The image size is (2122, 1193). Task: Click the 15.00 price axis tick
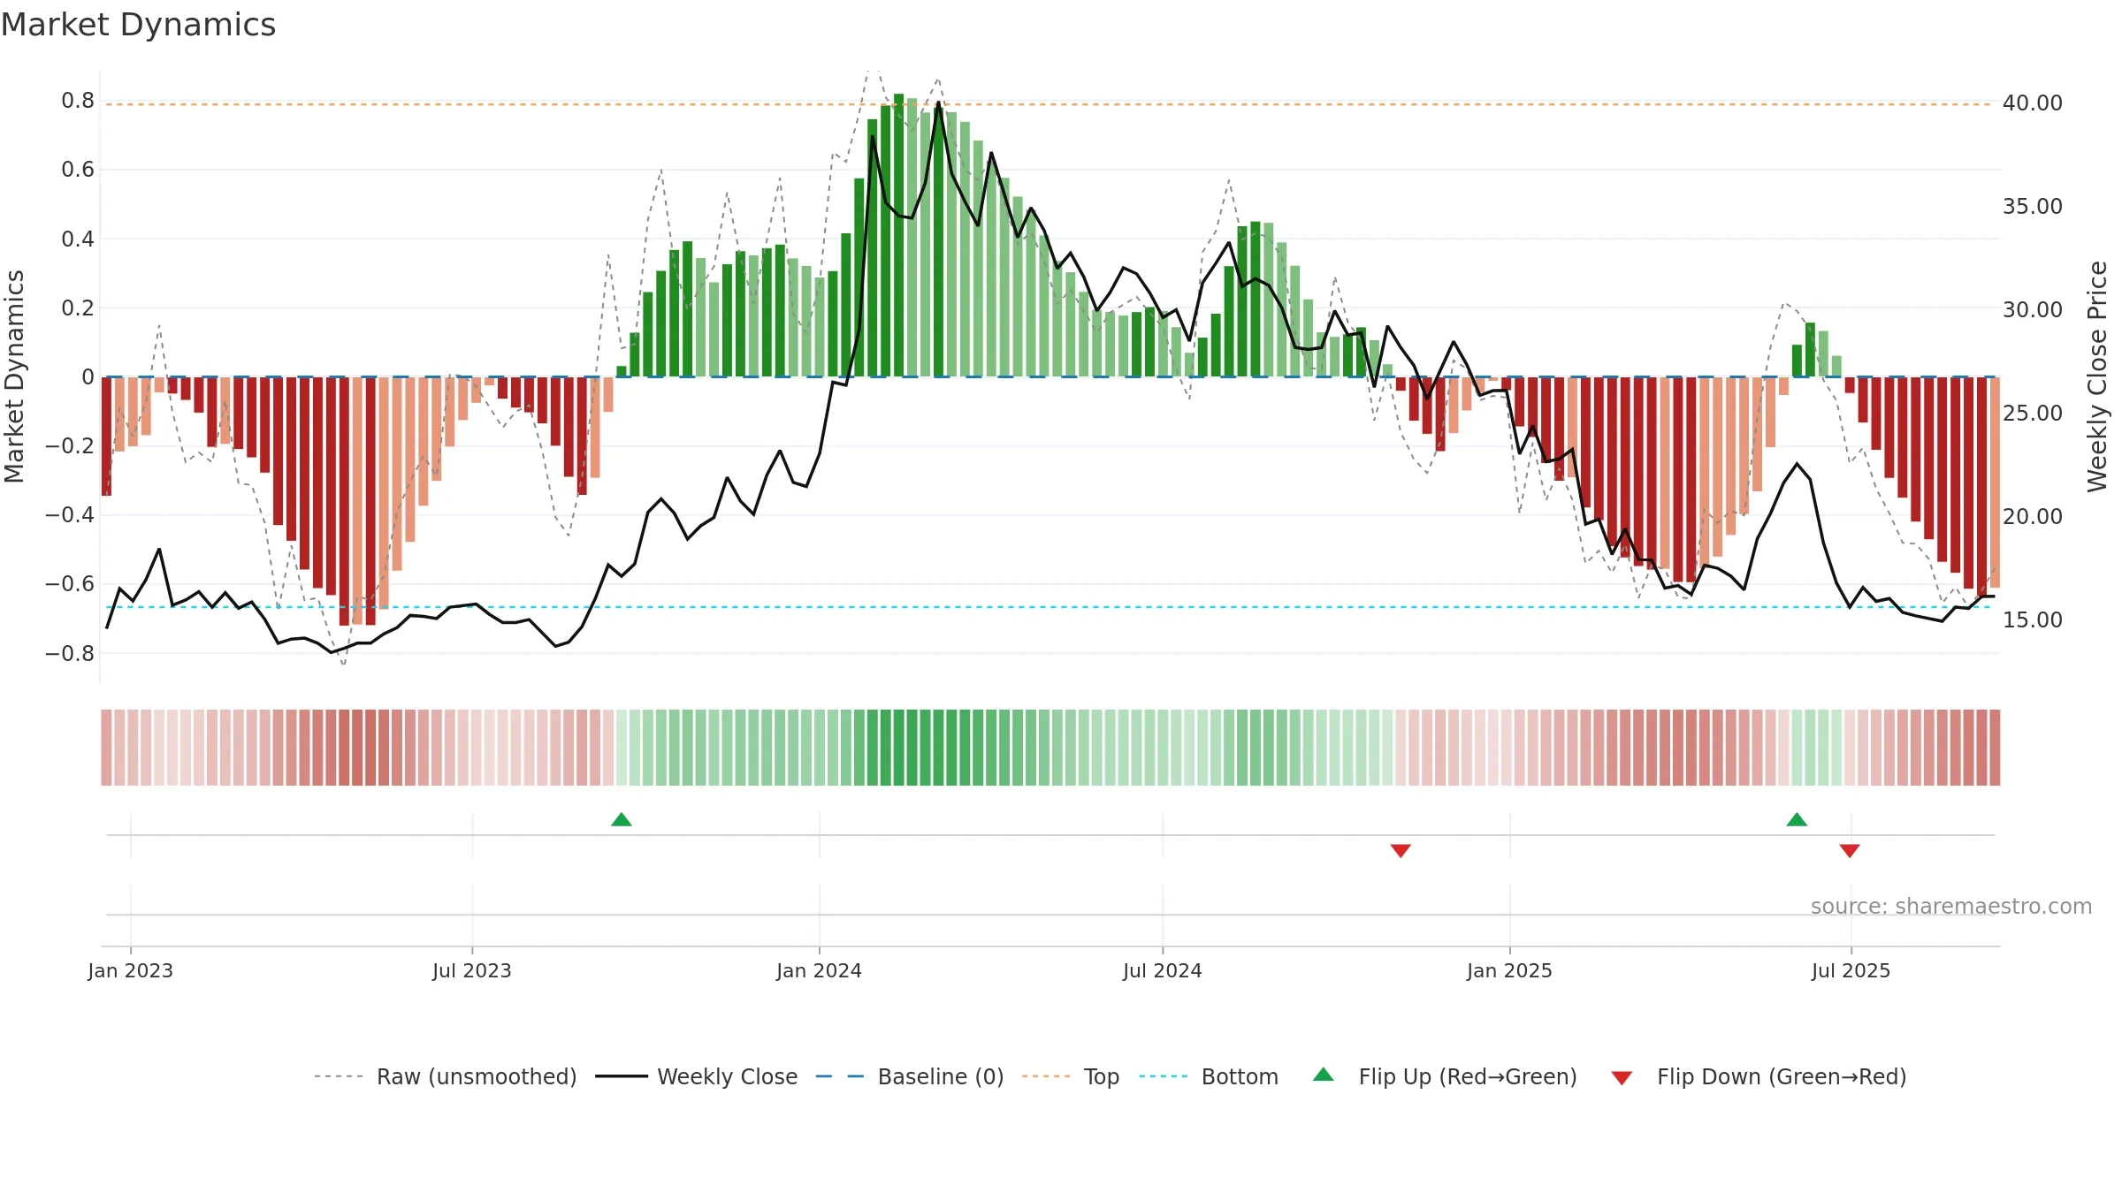(2033, 620)
